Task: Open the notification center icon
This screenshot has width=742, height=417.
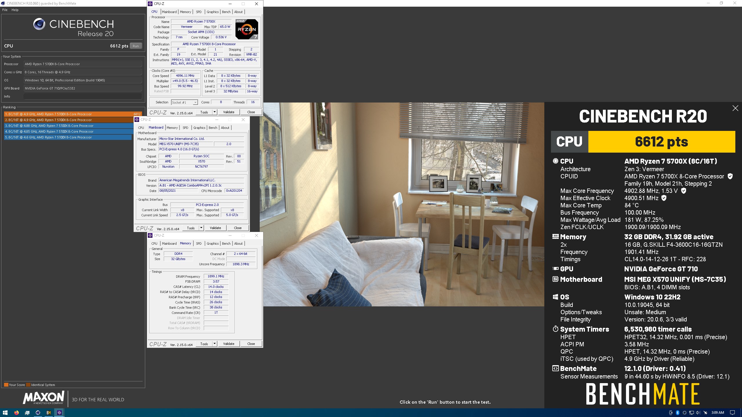Action: 732,413
